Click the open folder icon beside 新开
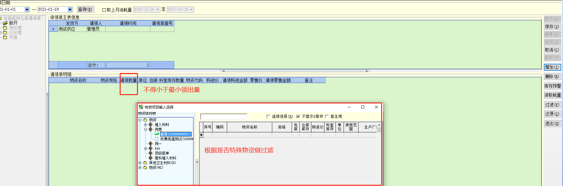The width and height of the screenshot is (563, 186). click(x=5, y=23)
